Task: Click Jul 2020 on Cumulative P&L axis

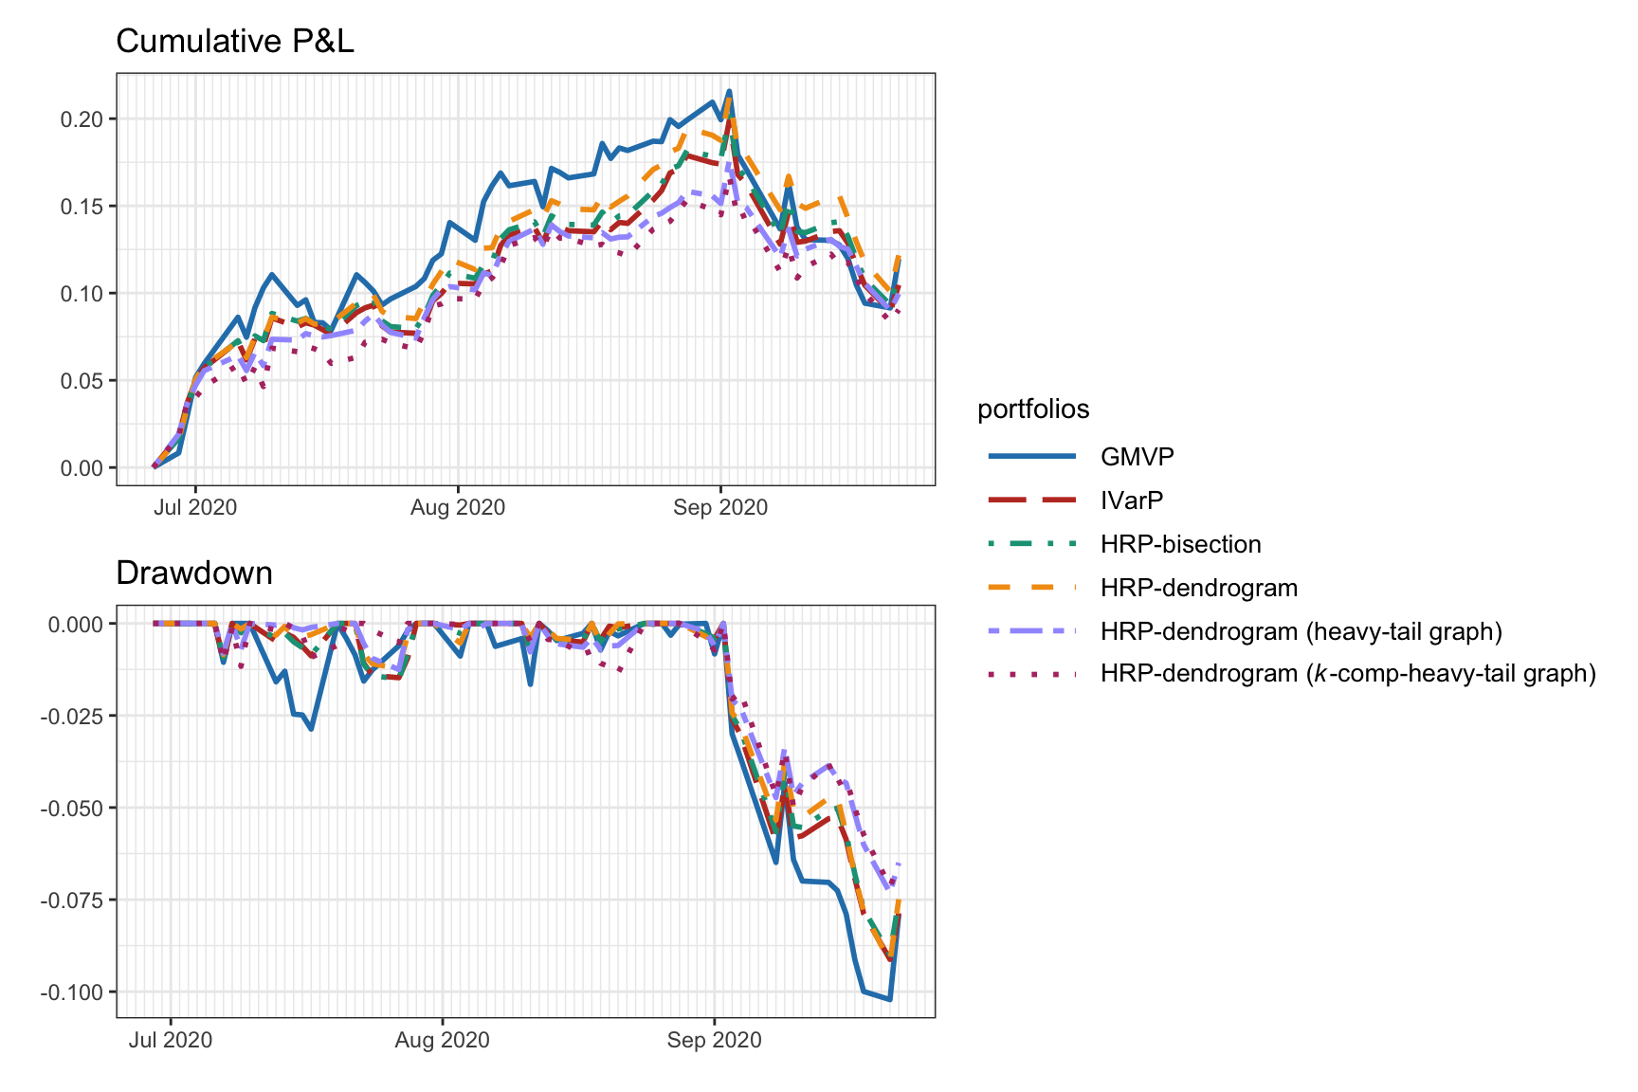Action: [x=195, y=507]
